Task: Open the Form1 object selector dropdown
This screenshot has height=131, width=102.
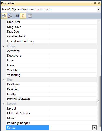Action: [x=99, y=9]
